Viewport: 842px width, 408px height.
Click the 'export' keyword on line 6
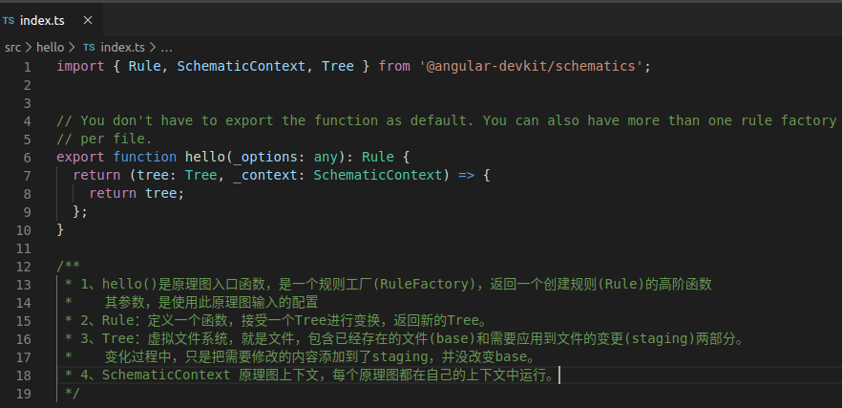click(x=80, y=157)
